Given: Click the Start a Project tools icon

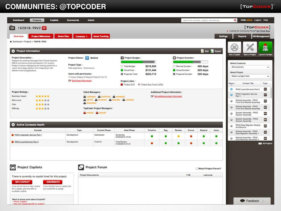Looking at the screenshot, I should pos(250,47).
